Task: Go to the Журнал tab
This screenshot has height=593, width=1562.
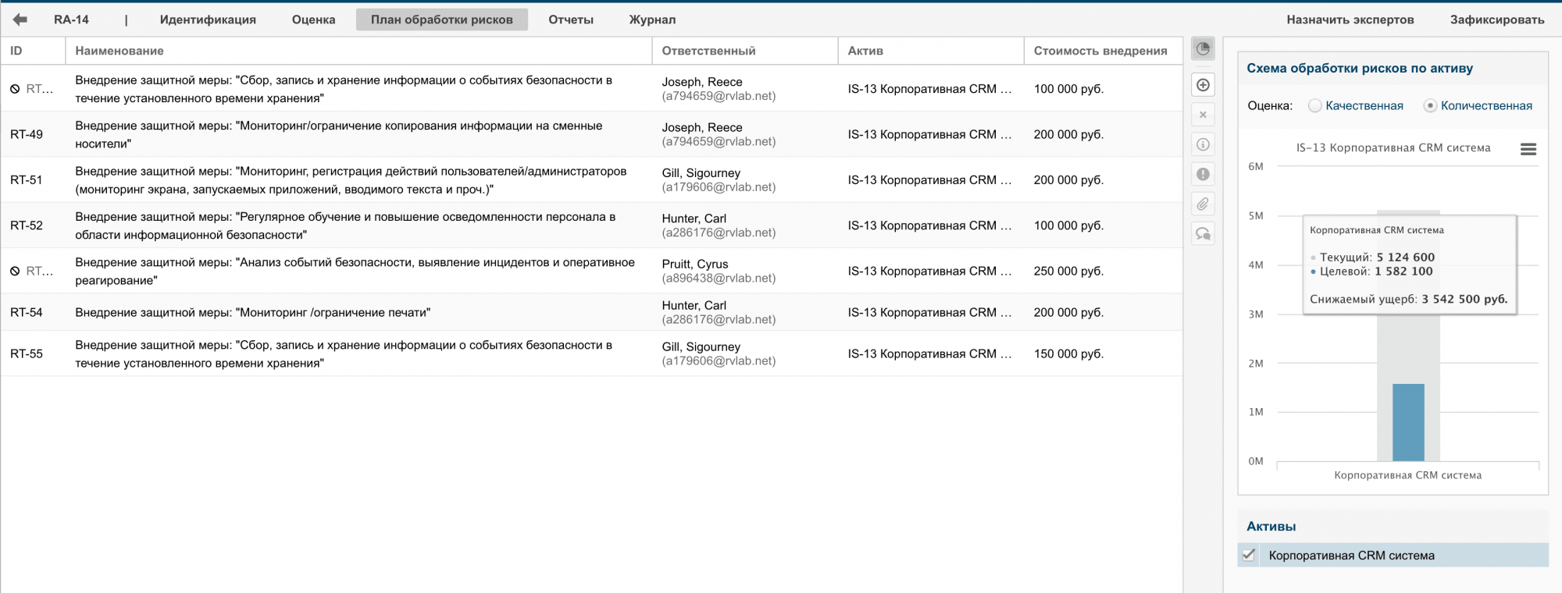Action: (653, 20)
